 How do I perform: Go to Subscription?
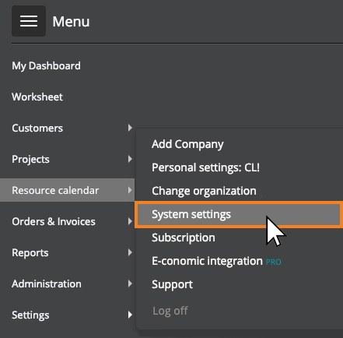pyautogui.click(x=184, y=238)
